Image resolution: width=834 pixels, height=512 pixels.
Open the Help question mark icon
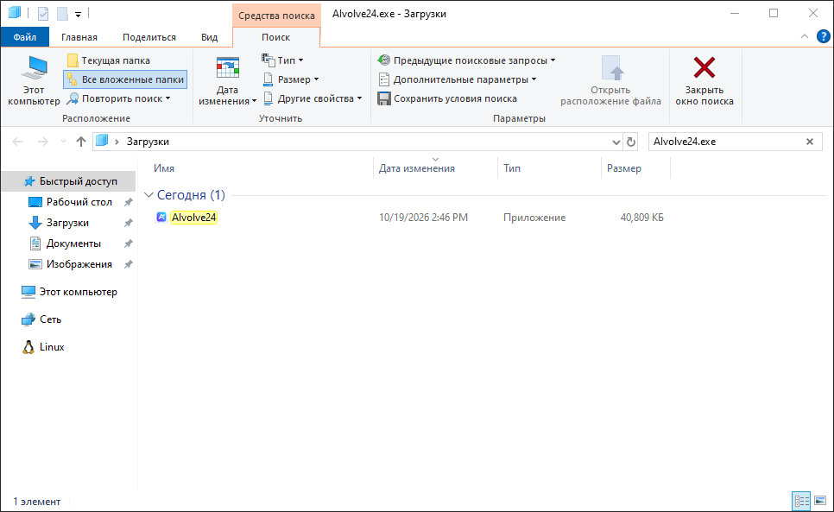coord(823,36)
